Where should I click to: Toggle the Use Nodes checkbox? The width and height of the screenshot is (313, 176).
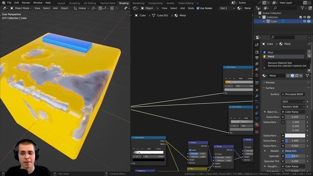pyautogui.click(x=198, y=8)
